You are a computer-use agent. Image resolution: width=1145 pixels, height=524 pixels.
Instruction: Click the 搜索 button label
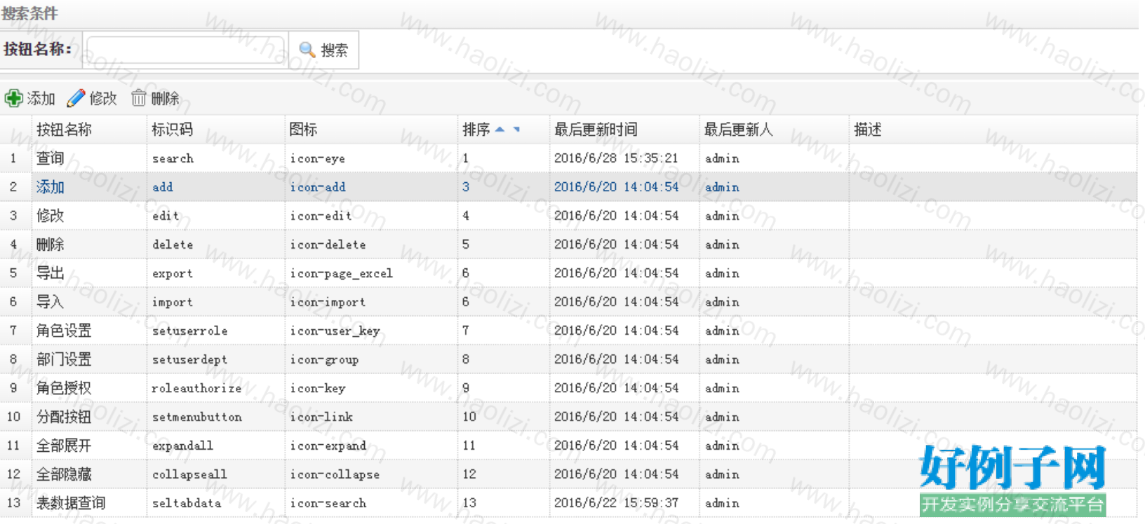(334, 50)
